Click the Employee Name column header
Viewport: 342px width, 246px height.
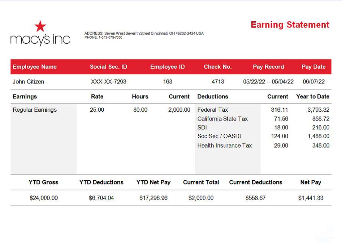pos(35,67)
